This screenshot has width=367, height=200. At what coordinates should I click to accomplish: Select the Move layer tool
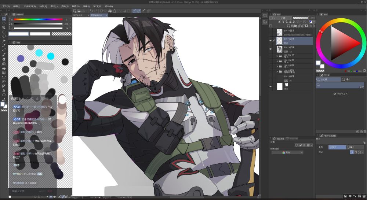tap(4, 32)
